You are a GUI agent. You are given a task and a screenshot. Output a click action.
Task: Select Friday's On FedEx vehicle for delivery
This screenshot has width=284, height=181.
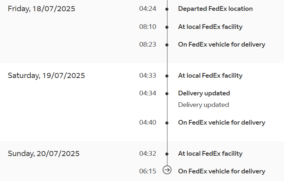point(222,44)
